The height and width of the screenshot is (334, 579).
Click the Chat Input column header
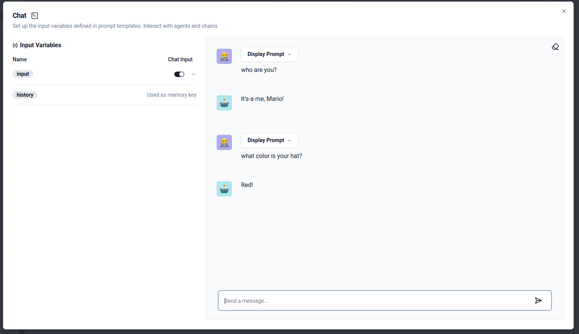[x=180, y=59]
